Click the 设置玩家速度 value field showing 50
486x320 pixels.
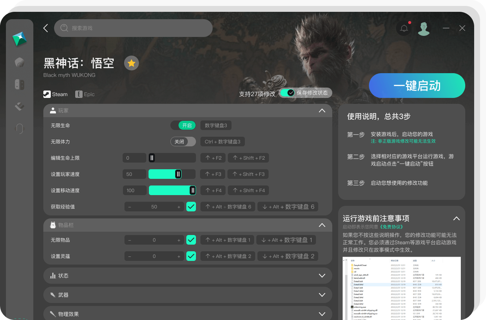134,174
